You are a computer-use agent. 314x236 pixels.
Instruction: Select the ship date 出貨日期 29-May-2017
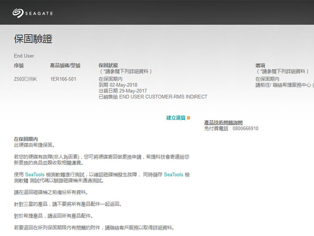click(123, 91)
